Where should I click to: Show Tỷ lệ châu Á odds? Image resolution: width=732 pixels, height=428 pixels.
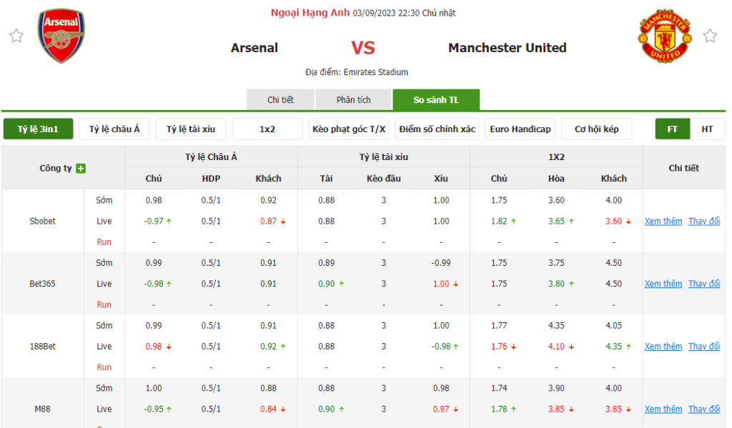[114, 129]
